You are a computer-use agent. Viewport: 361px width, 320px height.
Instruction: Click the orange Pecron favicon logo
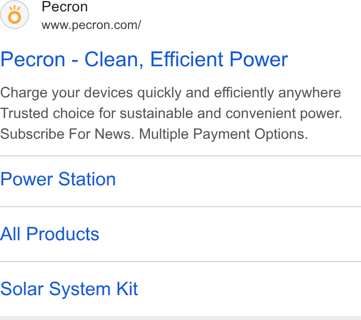point(15,14)
